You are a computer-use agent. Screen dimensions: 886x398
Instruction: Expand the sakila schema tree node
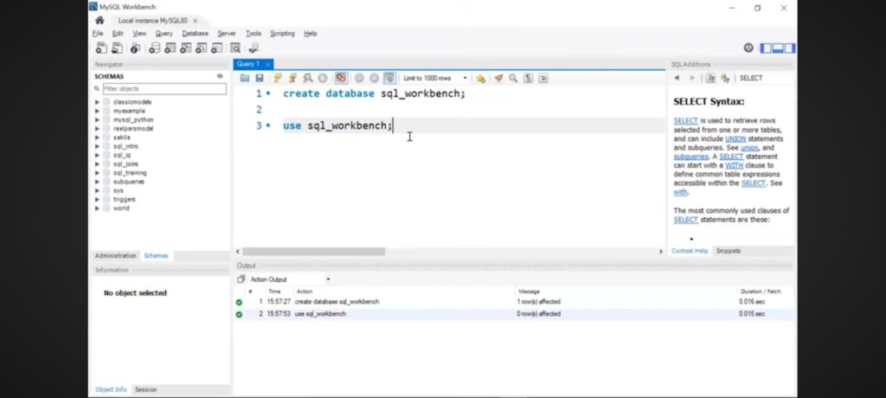click(97, 137)
